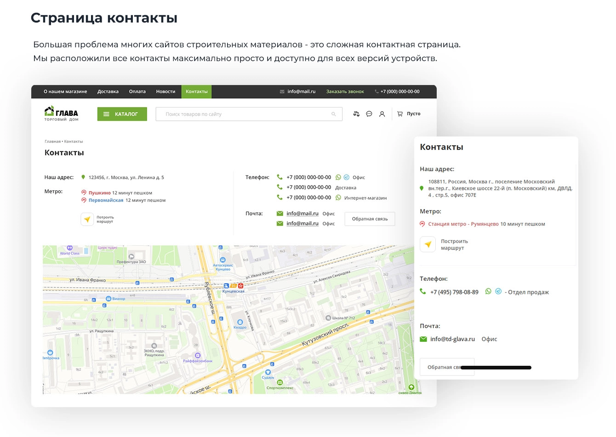This screenshot has height=437, width=616.
Task: Open the shopping cart labeled Пусто
Action: (409, 114)
